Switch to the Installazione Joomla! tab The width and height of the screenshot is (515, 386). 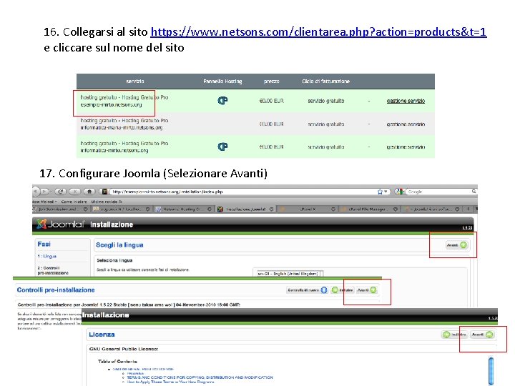pos(246,209)
